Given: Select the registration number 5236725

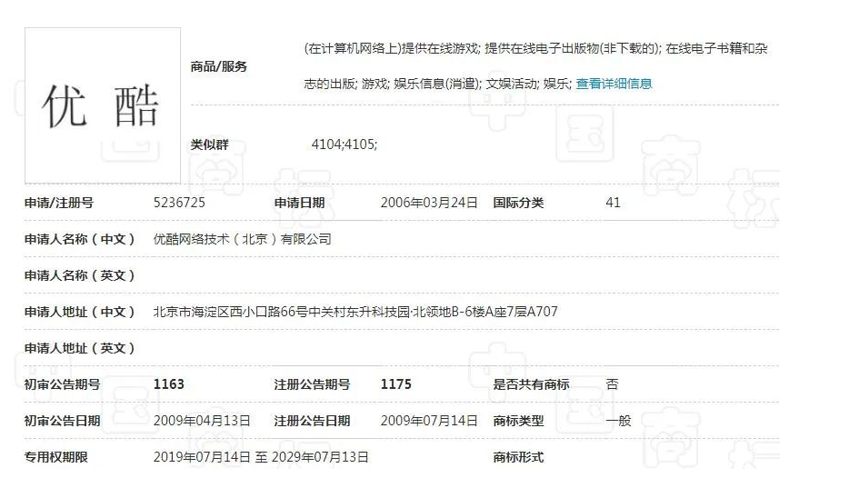Looking at the screenshot, I should [179, 203].
